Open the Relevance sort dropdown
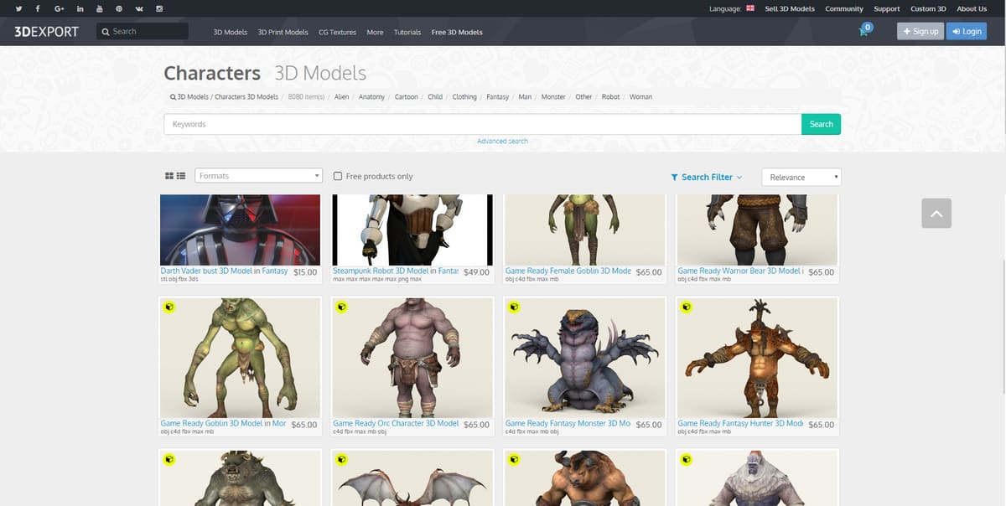The width and height of the screenshot is (1006, 506). pyautogui.click(x=801, y=177)
